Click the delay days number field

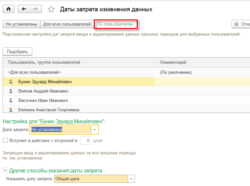(85, 140)
